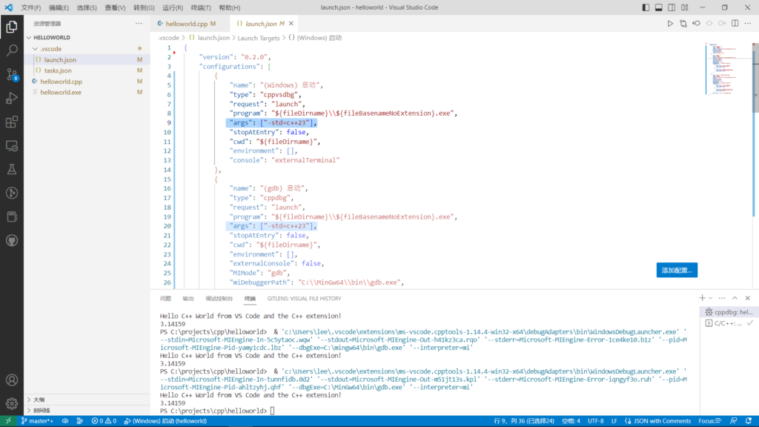Open the Extensions view
759x427 pixels.
pos(12,122)
